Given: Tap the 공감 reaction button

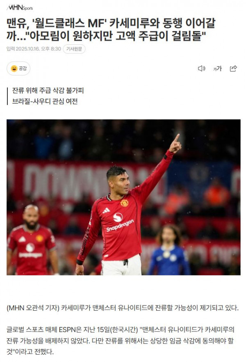Looking at the screenshot, I should tap(18, 68).
